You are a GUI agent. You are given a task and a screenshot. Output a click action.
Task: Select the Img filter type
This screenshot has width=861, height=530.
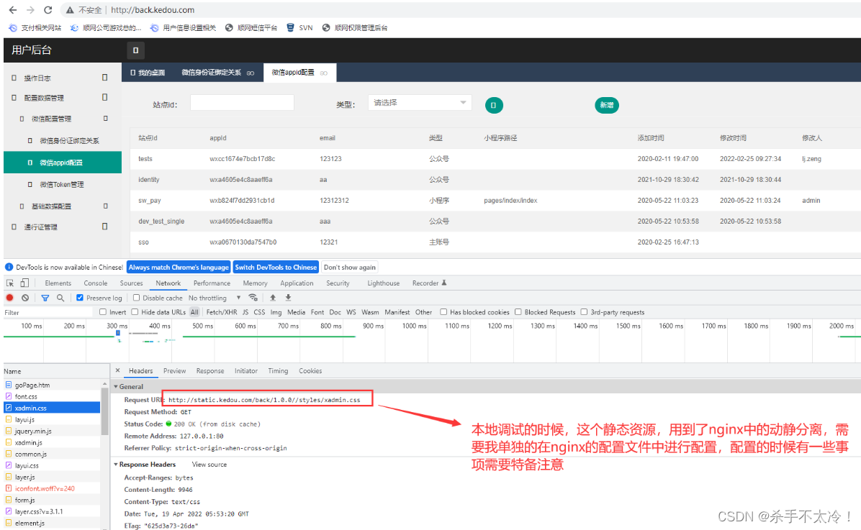276,312
